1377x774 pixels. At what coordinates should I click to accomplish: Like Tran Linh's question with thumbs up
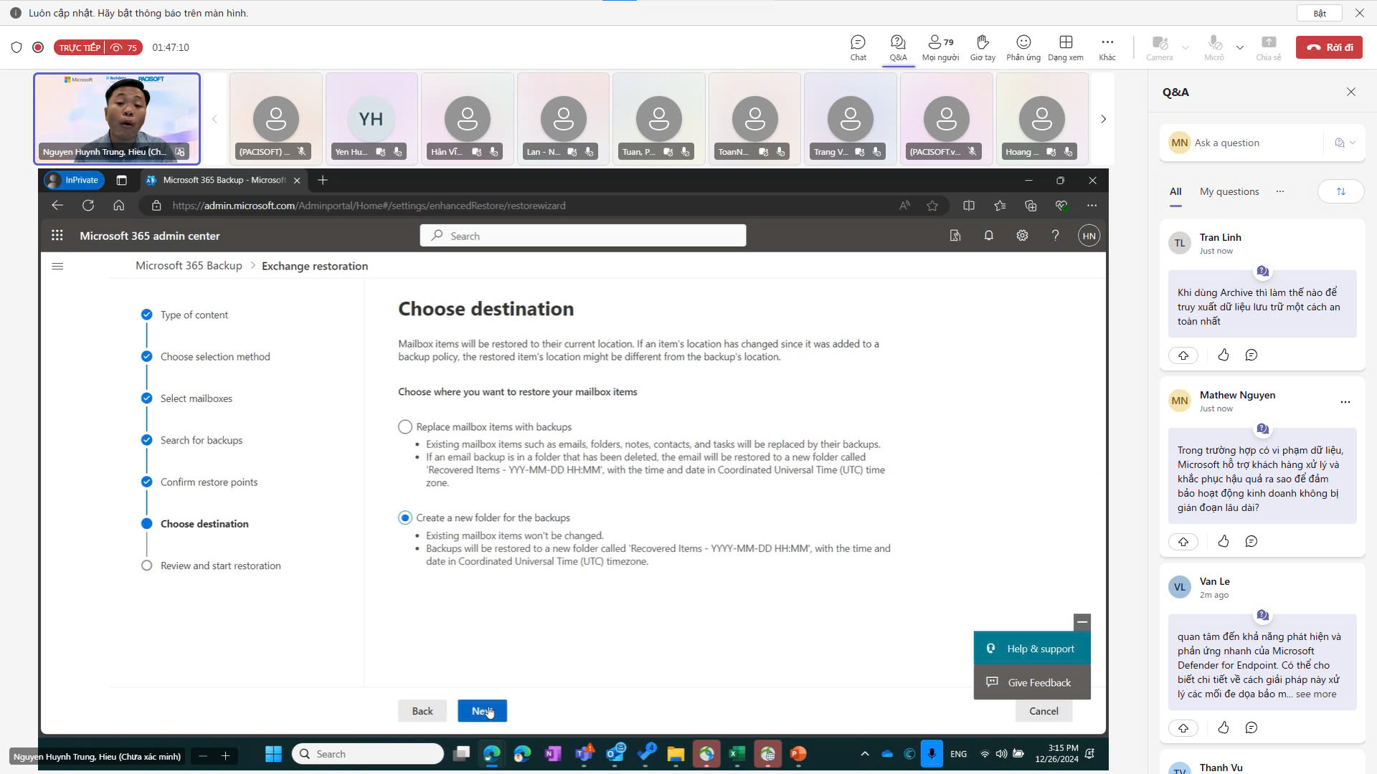(1224, 355)
